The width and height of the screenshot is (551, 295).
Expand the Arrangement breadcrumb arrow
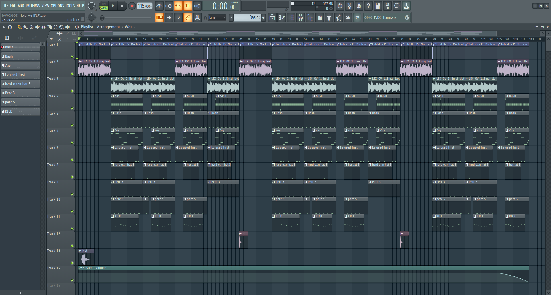[122, 27]
